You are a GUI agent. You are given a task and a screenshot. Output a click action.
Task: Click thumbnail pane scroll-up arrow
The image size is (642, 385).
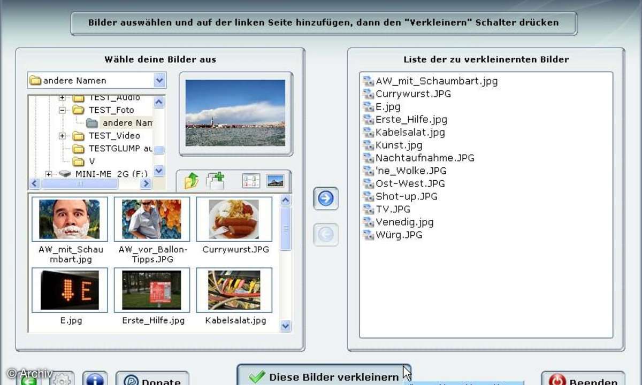click(286, 201)
